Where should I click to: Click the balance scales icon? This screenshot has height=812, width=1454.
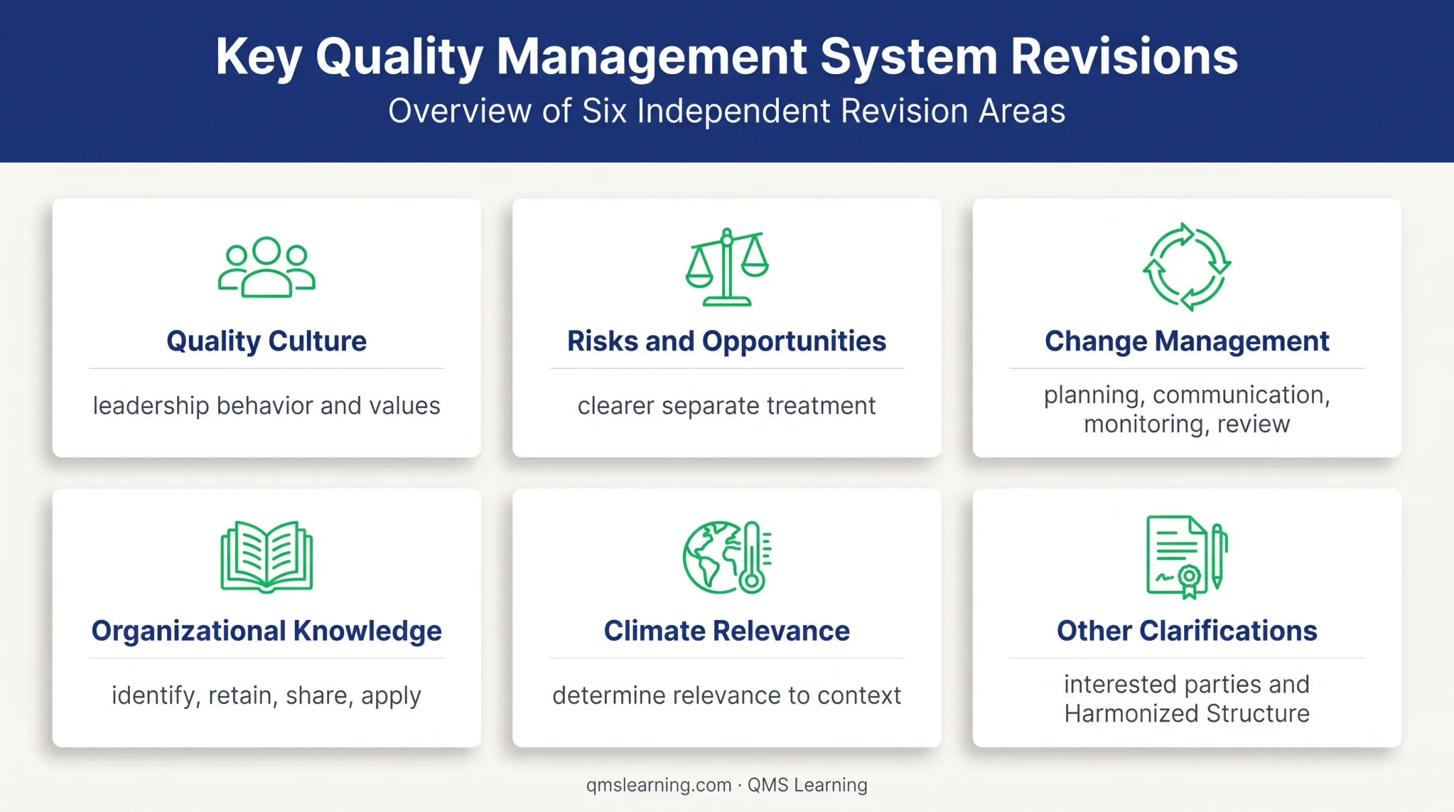727,267
